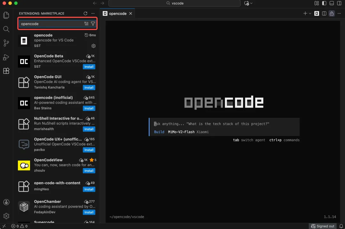Image resolution: width=345 pixels, height=229 pixels.
Task: Open More Actions in editor toolbar
Action: pyautogui.click(x=339, y=13)
